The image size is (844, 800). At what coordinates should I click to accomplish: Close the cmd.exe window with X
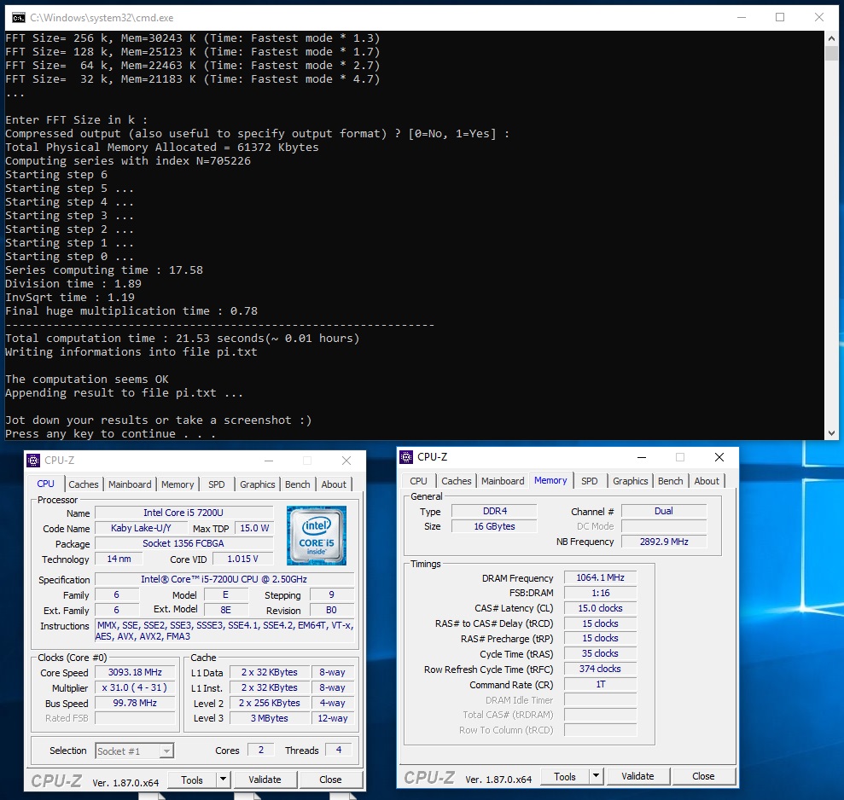(x=819, y=18)
